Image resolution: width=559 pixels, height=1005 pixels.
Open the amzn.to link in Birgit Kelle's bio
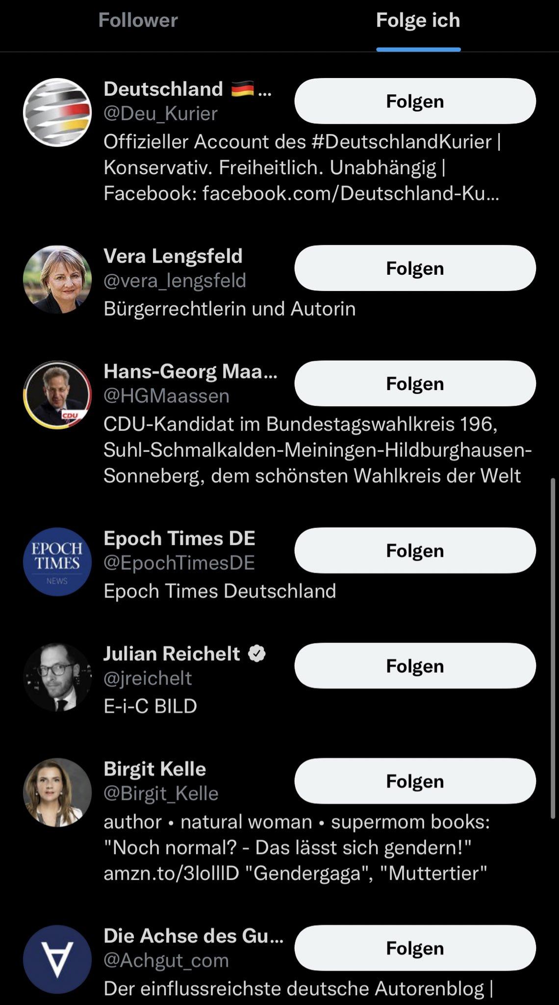171,873
